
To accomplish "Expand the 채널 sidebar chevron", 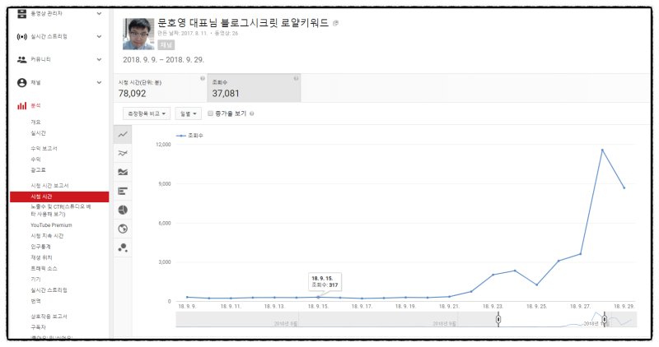I will [99, 83].
